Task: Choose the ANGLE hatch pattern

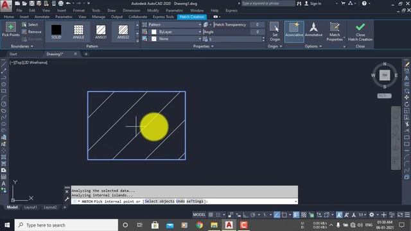Action: (x=78, y=31)
